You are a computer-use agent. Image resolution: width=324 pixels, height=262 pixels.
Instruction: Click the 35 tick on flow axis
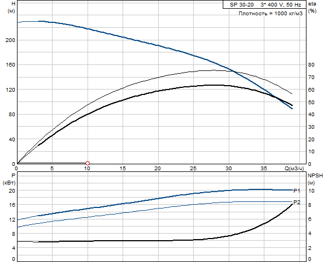(x=264, y=169)
